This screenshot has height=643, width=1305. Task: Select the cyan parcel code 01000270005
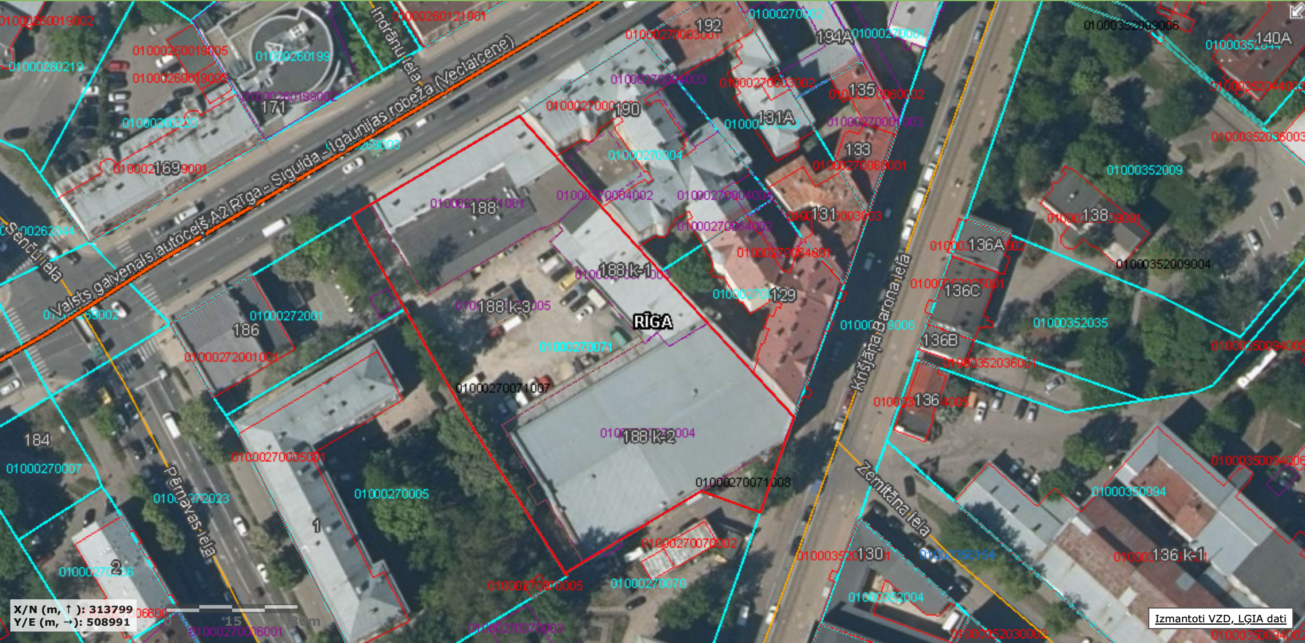coord(393,493)
